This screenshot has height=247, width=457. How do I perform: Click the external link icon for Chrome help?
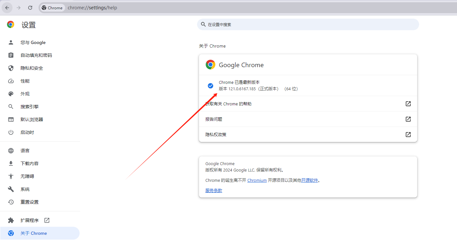408,104
